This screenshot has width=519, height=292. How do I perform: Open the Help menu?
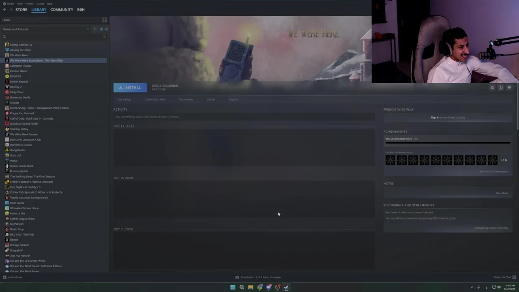(x=49, y=4)
